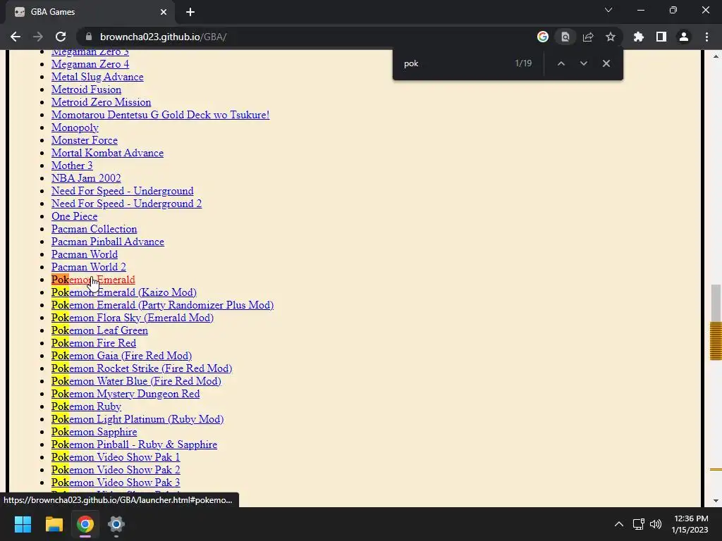
Task: Open Pokemon Mystery Dungeon Red link
Action: click(x=126, y=394)
